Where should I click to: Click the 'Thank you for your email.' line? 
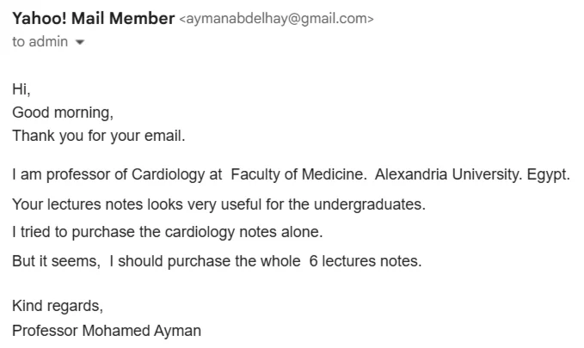pos(98,135)
